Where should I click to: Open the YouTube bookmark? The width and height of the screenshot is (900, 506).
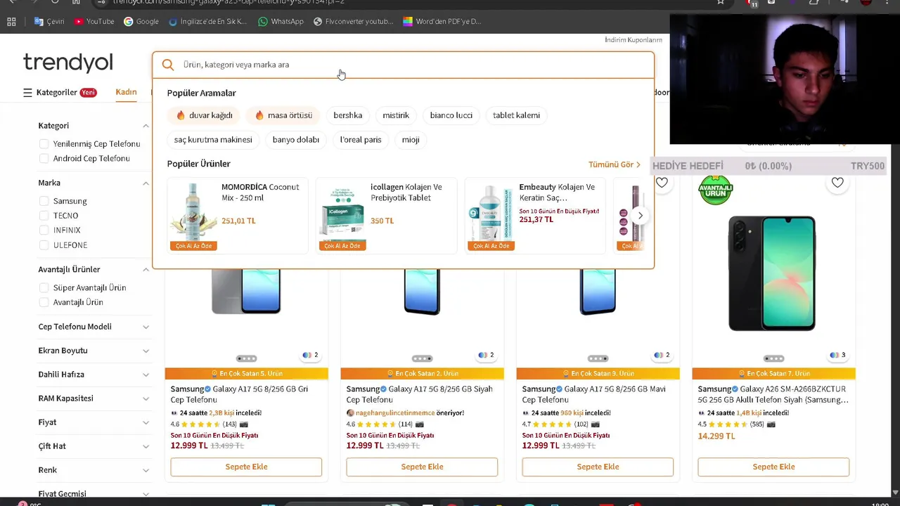click(94, 22)
